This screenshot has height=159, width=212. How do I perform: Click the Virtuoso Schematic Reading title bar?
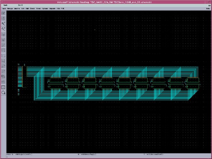tap(104, 2)
